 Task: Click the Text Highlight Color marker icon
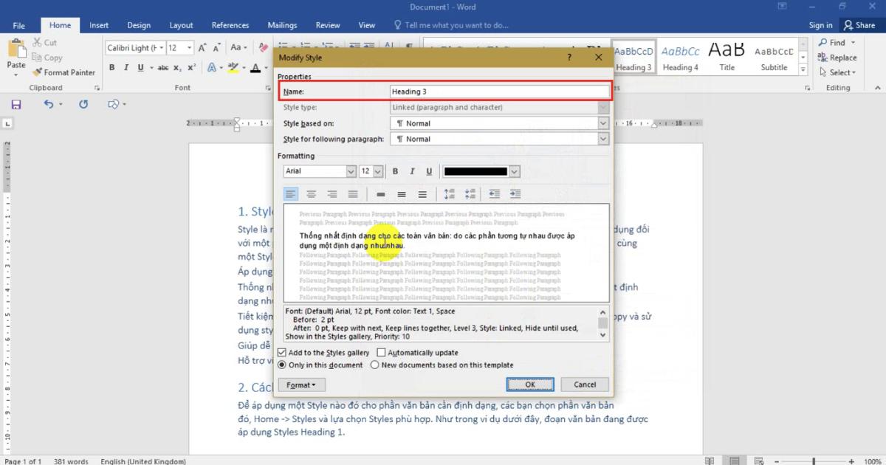click(233, 67)
